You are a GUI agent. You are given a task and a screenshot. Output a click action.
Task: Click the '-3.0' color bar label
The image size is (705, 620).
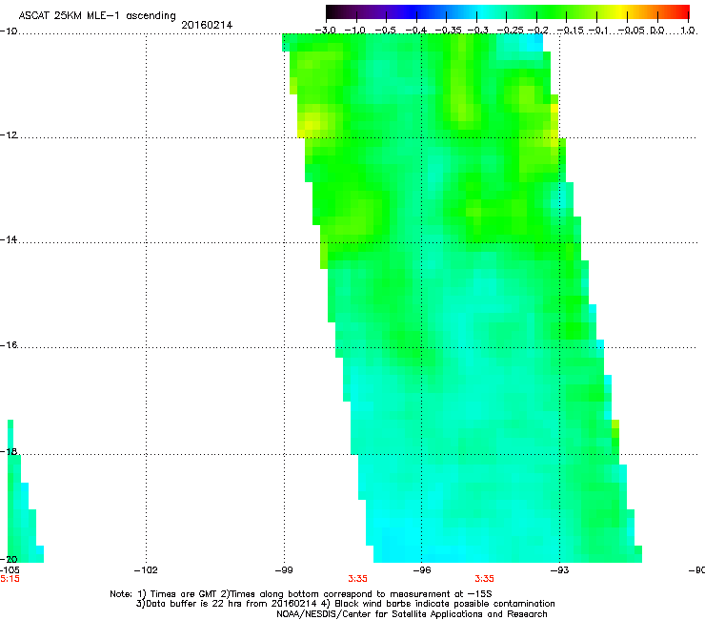click(x=325, y=31)
